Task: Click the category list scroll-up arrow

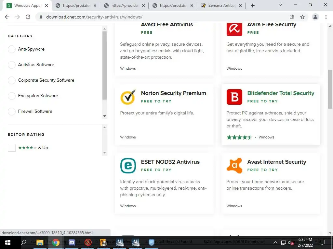Action: [104, 29]
